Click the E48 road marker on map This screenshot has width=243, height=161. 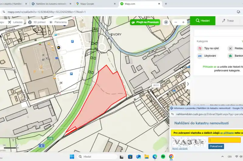click(50, 139)
